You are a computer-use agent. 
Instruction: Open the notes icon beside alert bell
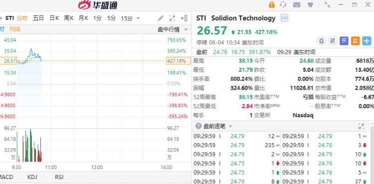[x=333, y=41]
